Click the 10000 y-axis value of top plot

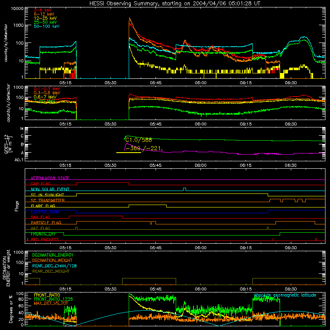(17, 9)
